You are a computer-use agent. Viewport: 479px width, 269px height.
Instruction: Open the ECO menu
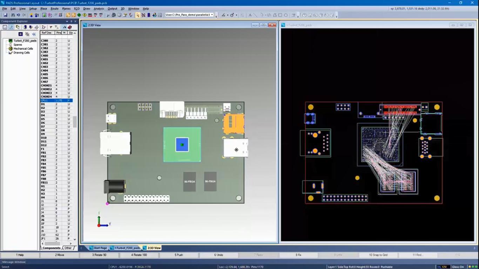77,8
